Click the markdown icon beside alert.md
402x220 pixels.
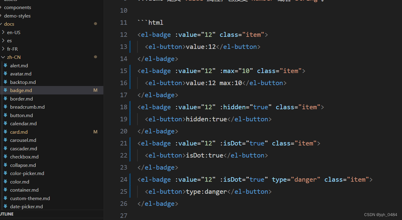[6, 65]
